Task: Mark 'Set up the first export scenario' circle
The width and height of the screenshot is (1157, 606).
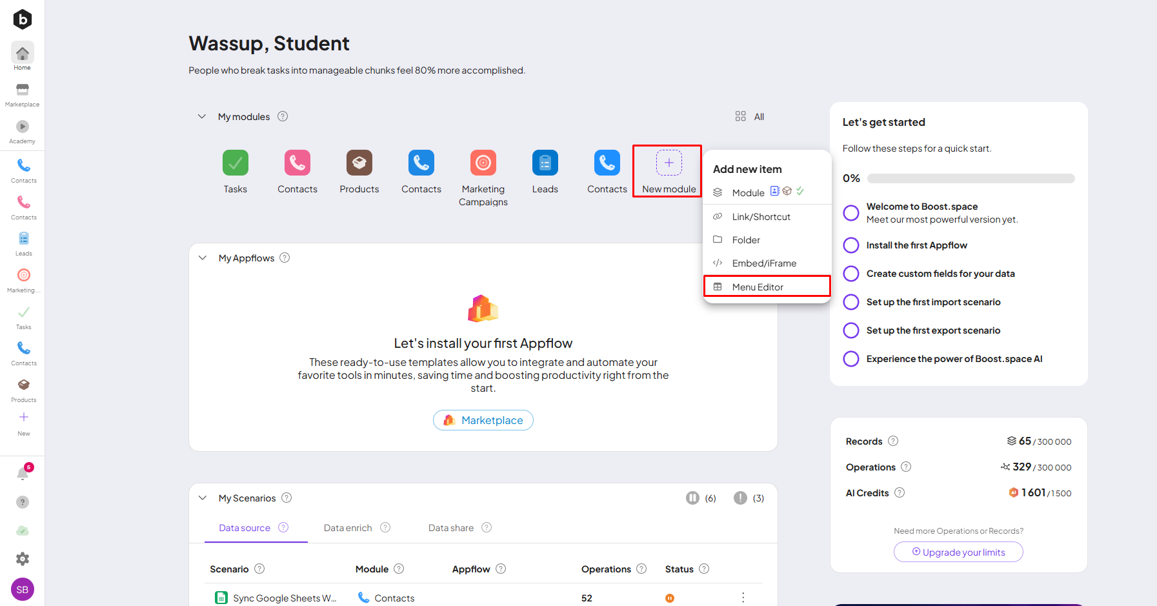Action: point(851,330)
